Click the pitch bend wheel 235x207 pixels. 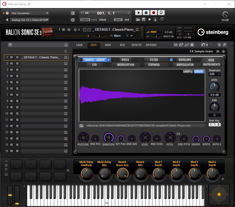[10, 195]
